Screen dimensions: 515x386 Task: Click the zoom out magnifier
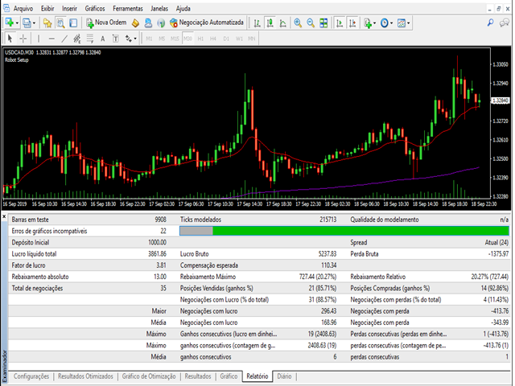(x=311, y=23)
